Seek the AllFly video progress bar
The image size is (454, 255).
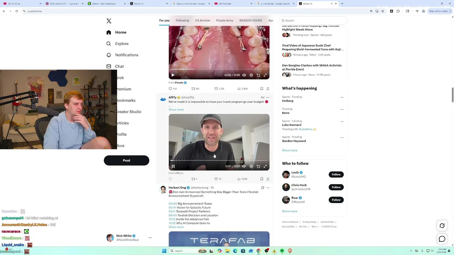(219, 160)
